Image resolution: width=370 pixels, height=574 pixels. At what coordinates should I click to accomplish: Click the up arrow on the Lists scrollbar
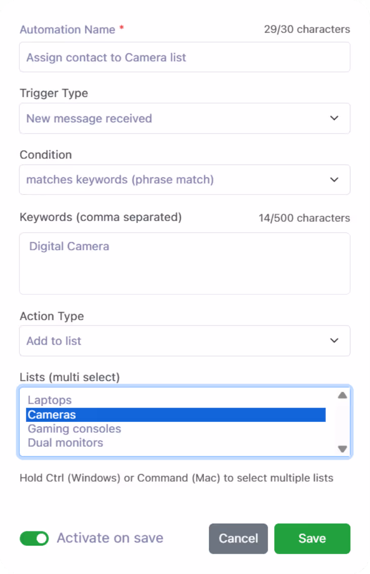pyautogui.click(x=342, y=395)
